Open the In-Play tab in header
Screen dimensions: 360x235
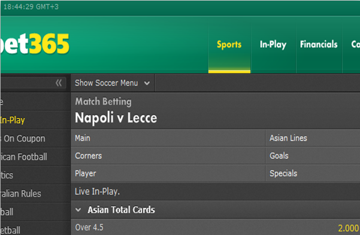pyautogui.click(x=273, y=44)
